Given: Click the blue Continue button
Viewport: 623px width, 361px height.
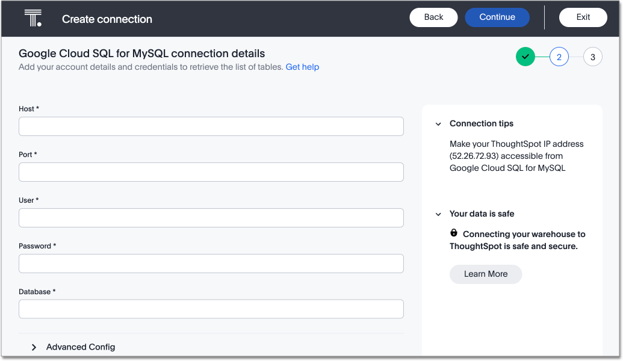Looking at the screenshot, I should coord(497,17).
